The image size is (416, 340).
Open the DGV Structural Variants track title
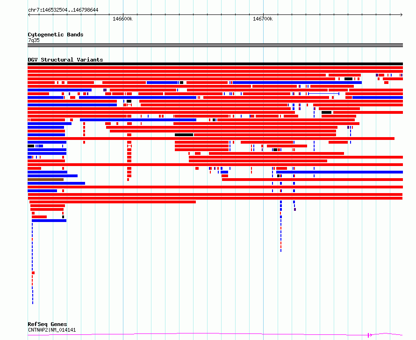[65, 60]
